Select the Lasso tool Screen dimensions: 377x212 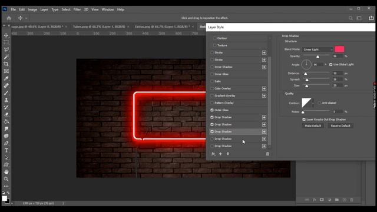click(x=6, y=49)
